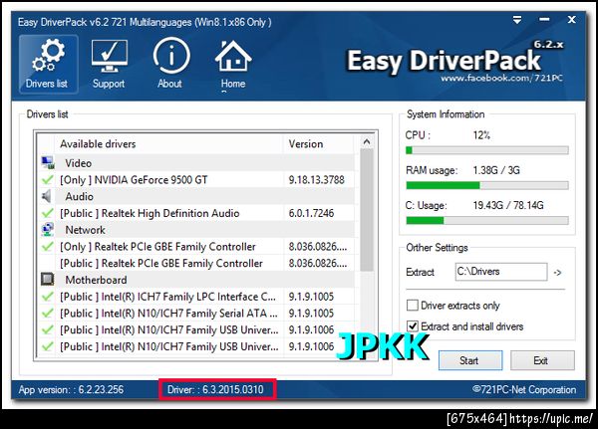Click the Audio category speaker icon
The height and width of the screenshot is (429, 598).
[47, 196]
